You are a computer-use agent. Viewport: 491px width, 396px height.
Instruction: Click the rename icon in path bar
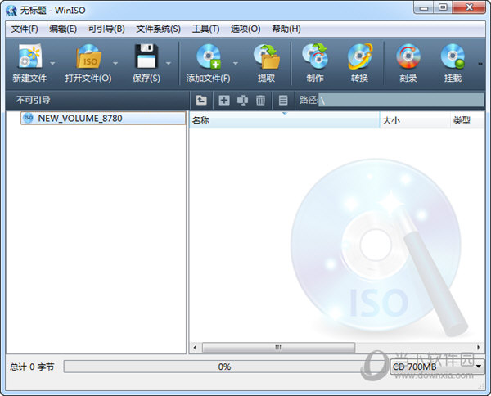(x=242, y=100)
